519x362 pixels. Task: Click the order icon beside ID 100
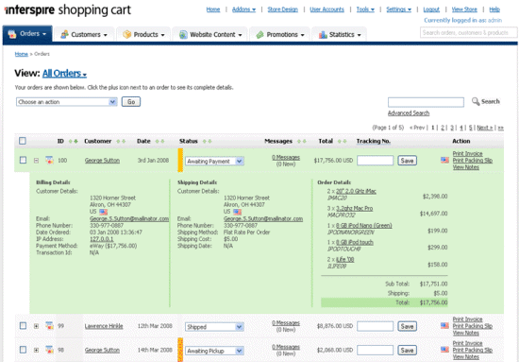click(49, 161)
